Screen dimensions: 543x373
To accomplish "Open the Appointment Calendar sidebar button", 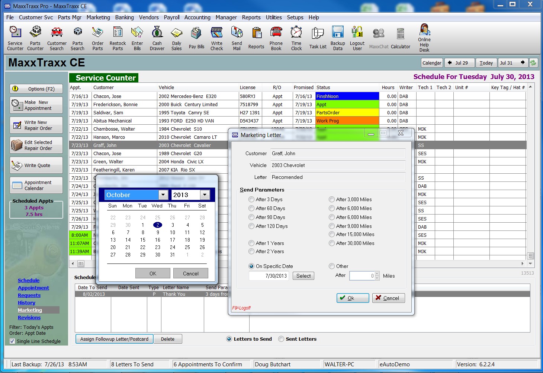I will pyautogui.click(x=36, y=185).
